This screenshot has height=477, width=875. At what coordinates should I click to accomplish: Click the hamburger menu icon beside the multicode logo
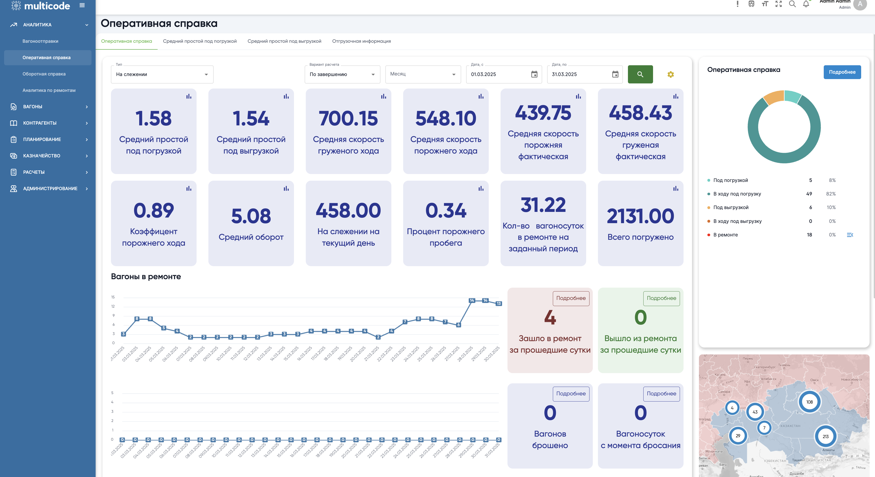click(82, 5)
